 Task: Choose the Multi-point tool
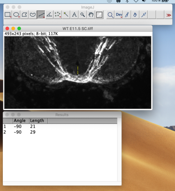point(58,15)
